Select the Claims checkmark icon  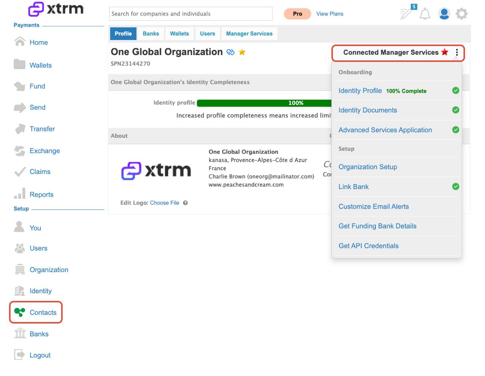coord(20,172)
